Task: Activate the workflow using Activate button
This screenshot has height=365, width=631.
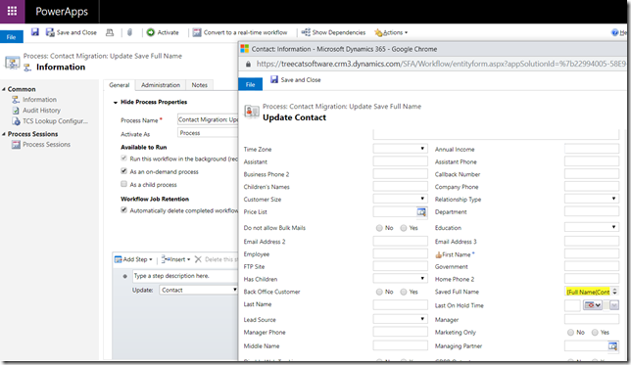Action: (x=163, y=32)
